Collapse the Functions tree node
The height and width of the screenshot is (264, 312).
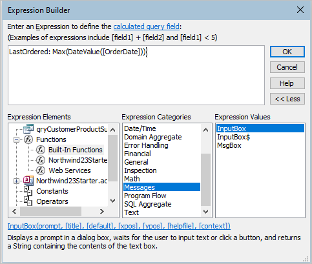click(x=16, y=140)
